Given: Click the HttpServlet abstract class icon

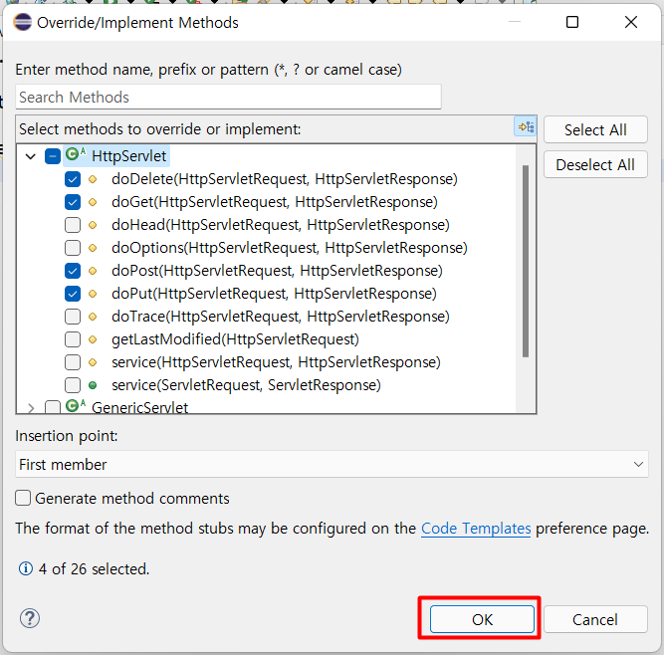Looking at the screenshot, I should [x=76, y=154].
